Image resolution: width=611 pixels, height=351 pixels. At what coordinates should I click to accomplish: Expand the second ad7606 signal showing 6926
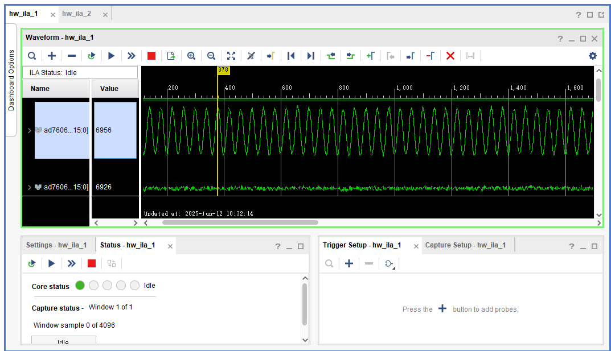[x=29, y=187]
